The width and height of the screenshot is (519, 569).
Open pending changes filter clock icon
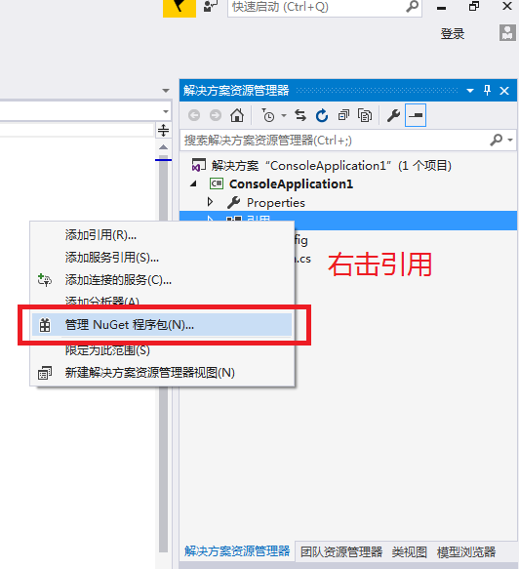click(x=268, y=116)
